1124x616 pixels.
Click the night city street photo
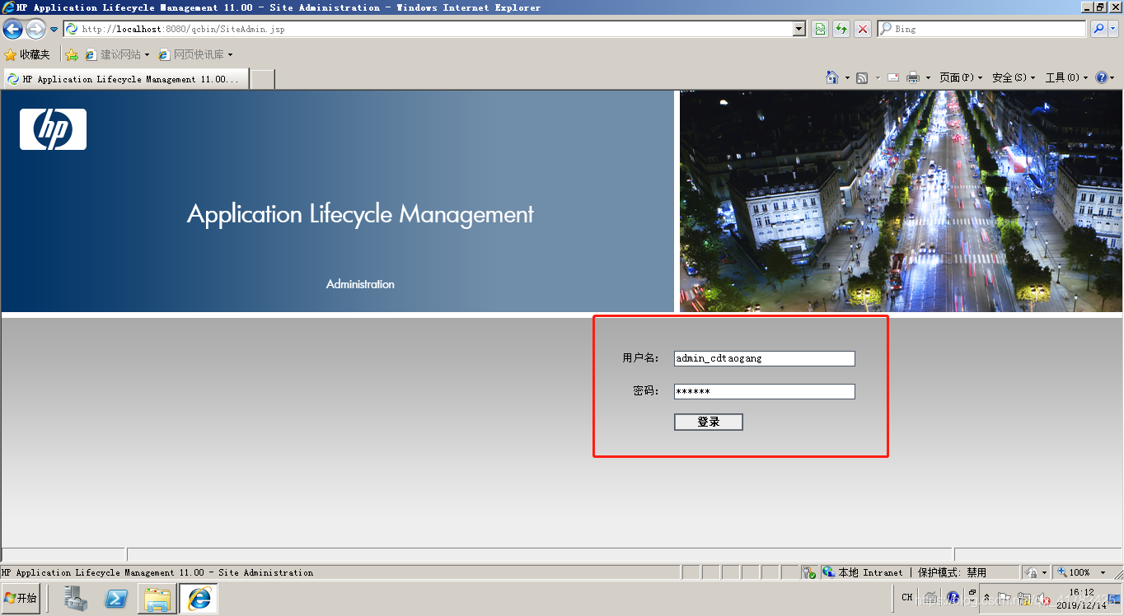[x=901, y=201]
